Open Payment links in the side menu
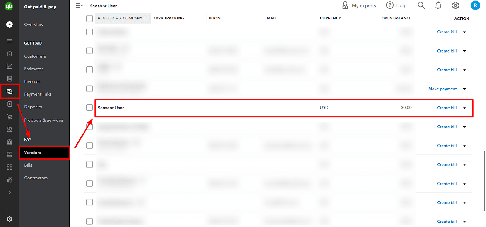The height and width of the screenshot is (227, 486). coord(38,94)
